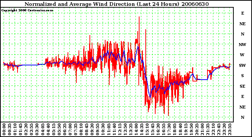Click the 18:40 time label

click(180, 129)
